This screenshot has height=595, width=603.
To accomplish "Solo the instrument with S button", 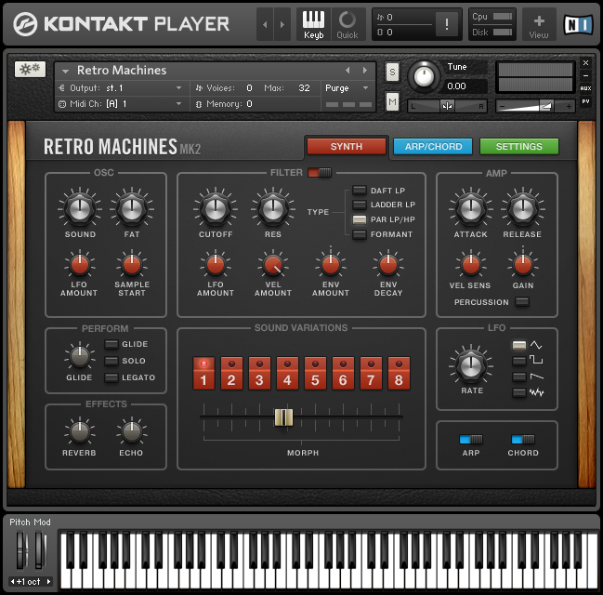I will tap(392, 72).
